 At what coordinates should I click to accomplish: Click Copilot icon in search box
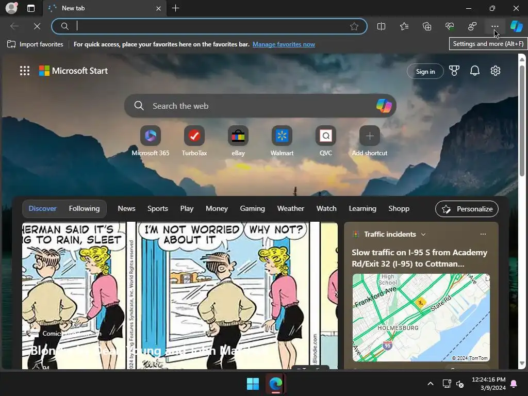coord(384,106)
